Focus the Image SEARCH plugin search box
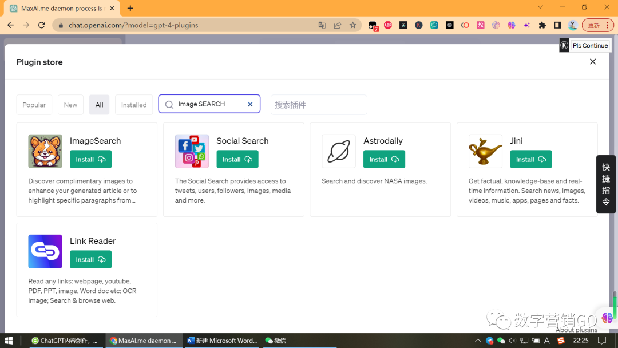The height and width of the screenshot is (348, 618). click(209, 104)
